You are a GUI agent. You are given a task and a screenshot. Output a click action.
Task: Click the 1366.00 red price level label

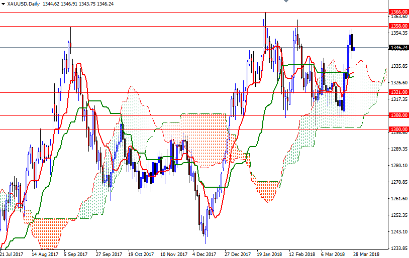(398, 12)
